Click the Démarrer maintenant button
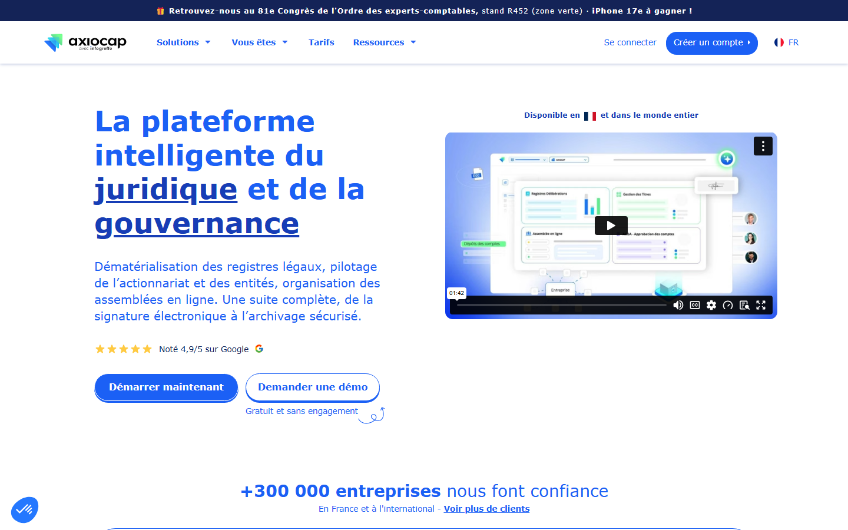848x530 pixels. point(166,387)
